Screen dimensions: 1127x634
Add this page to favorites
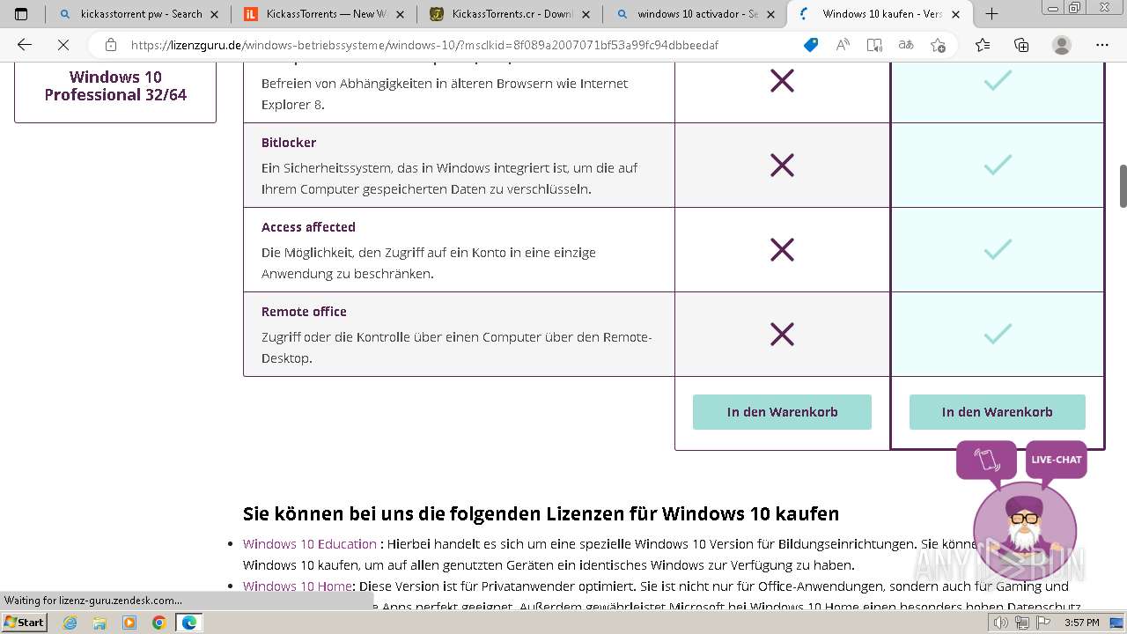[938, 45]
